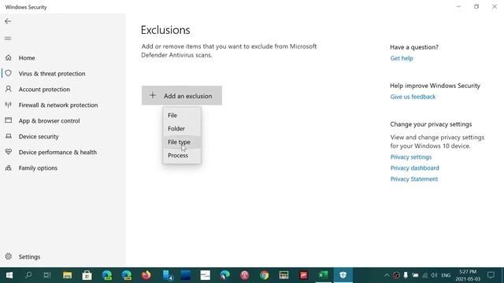Open Microsoft Store from the taskbar
The width and height of the screenshot is (504, 283).
(87, 275)
